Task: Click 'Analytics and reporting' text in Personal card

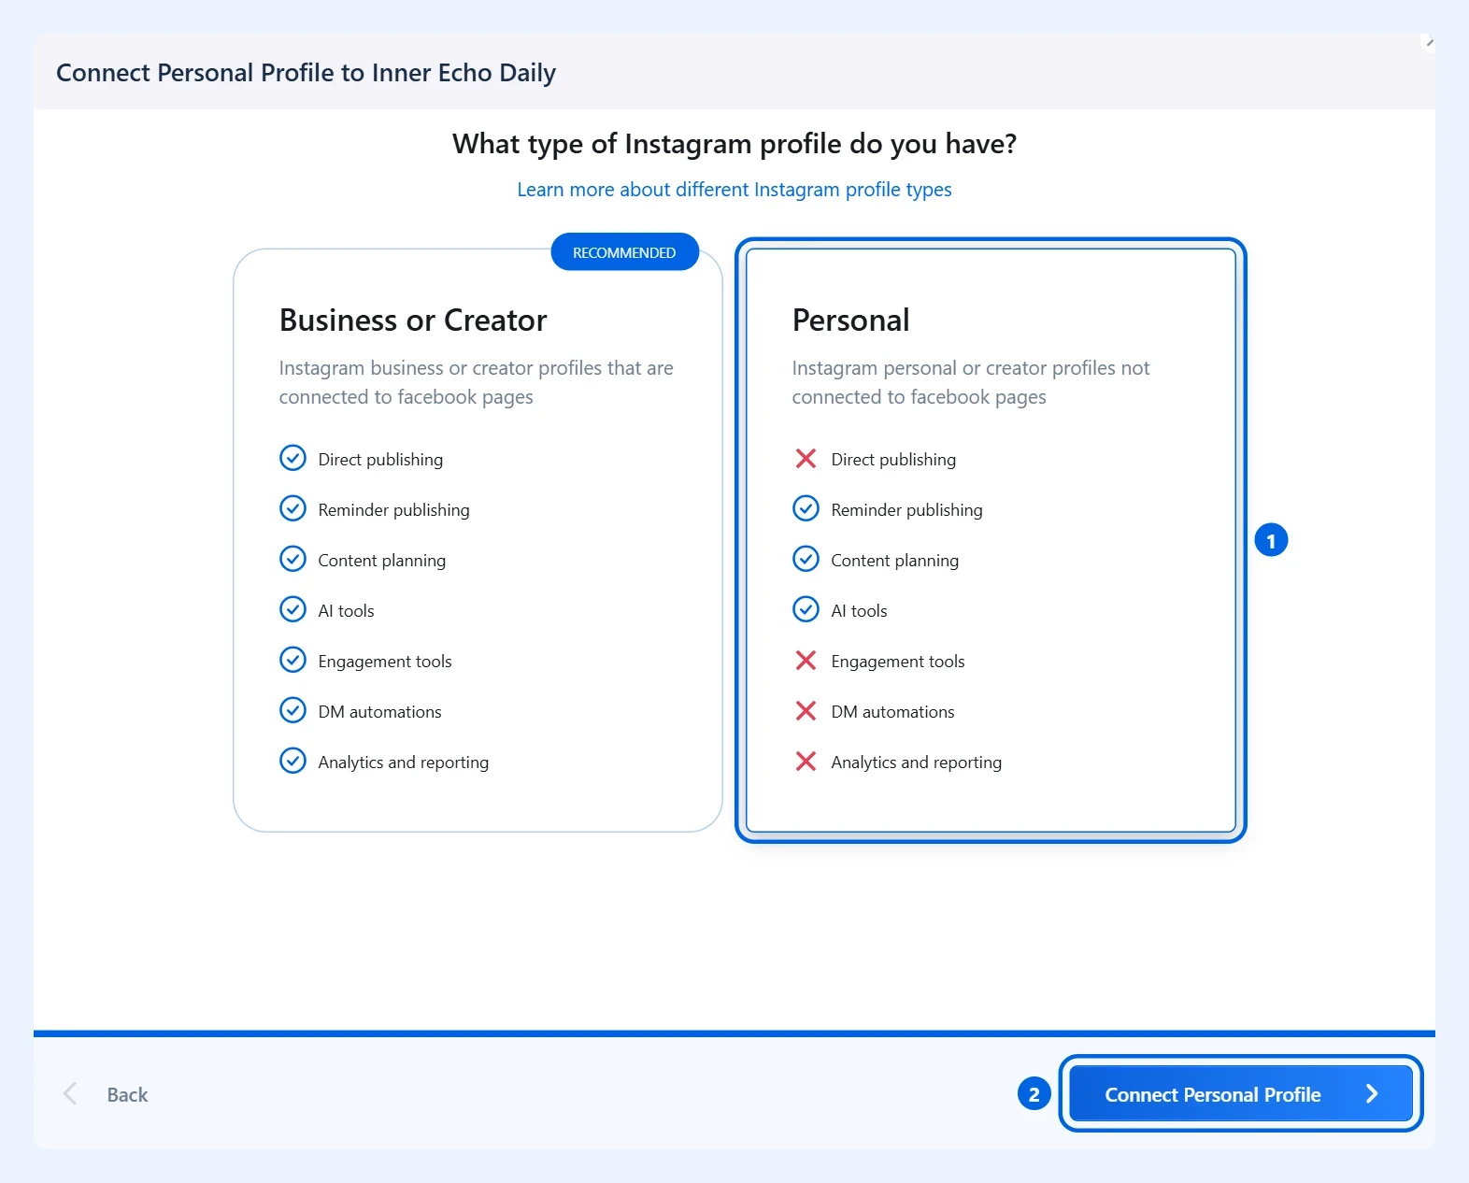Action: [916, 763]
